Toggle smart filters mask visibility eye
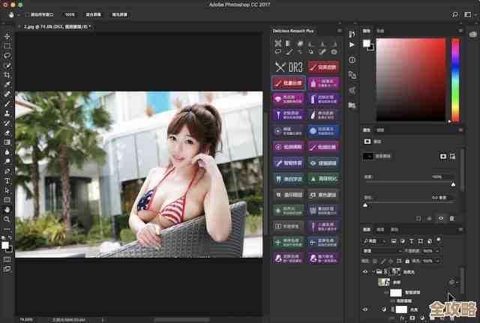480x323 pixels. 386,293
